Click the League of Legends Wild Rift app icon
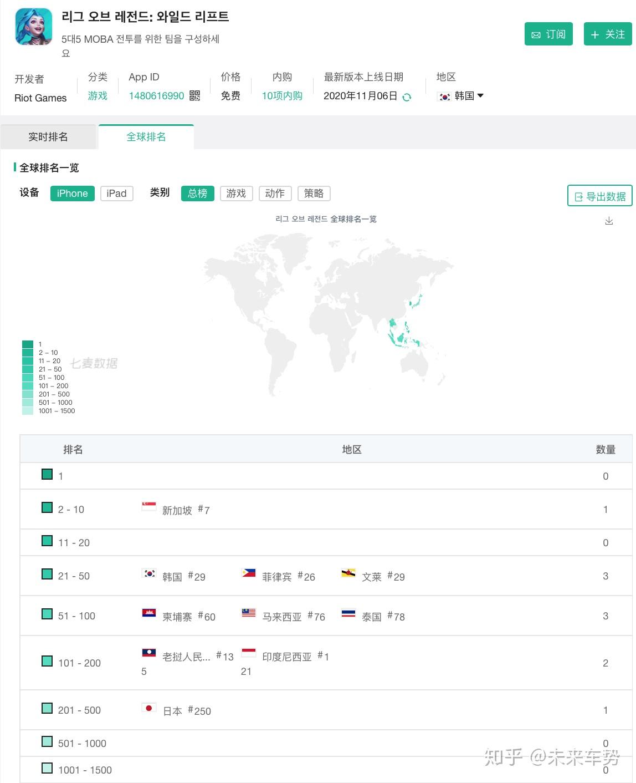The width and height of the screenshot is (636, 783). point(34,27)
